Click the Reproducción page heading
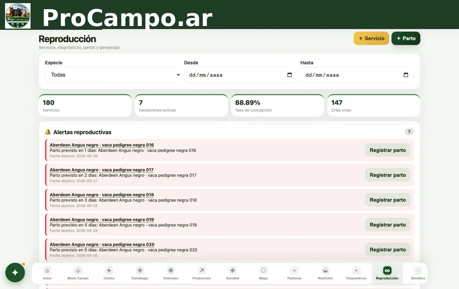Image resolution: width=459 pixels, height=289 pixels. (x=67, y=39)
